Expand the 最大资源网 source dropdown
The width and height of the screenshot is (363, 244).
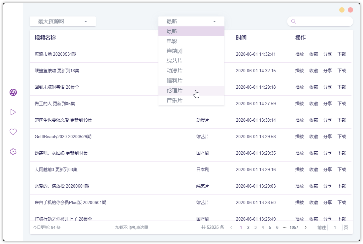[63, 21]
